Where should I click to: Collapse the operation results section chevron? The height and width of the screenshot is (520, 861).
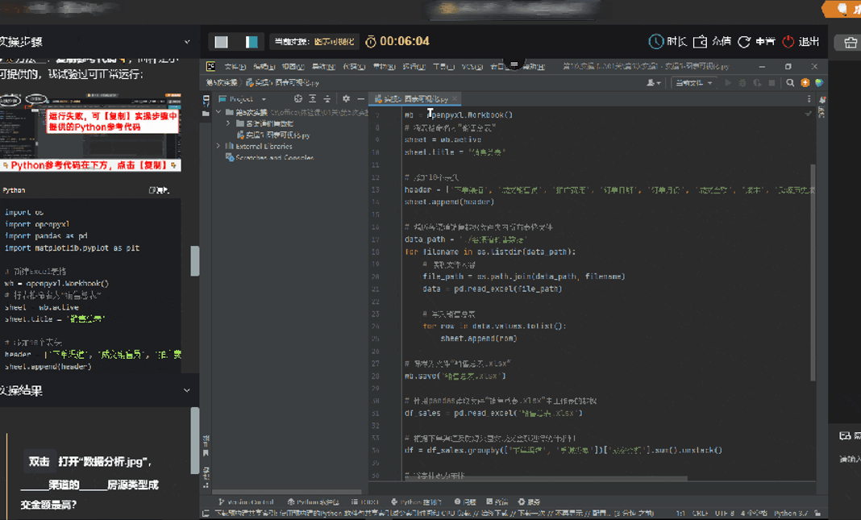click(187, 390)
